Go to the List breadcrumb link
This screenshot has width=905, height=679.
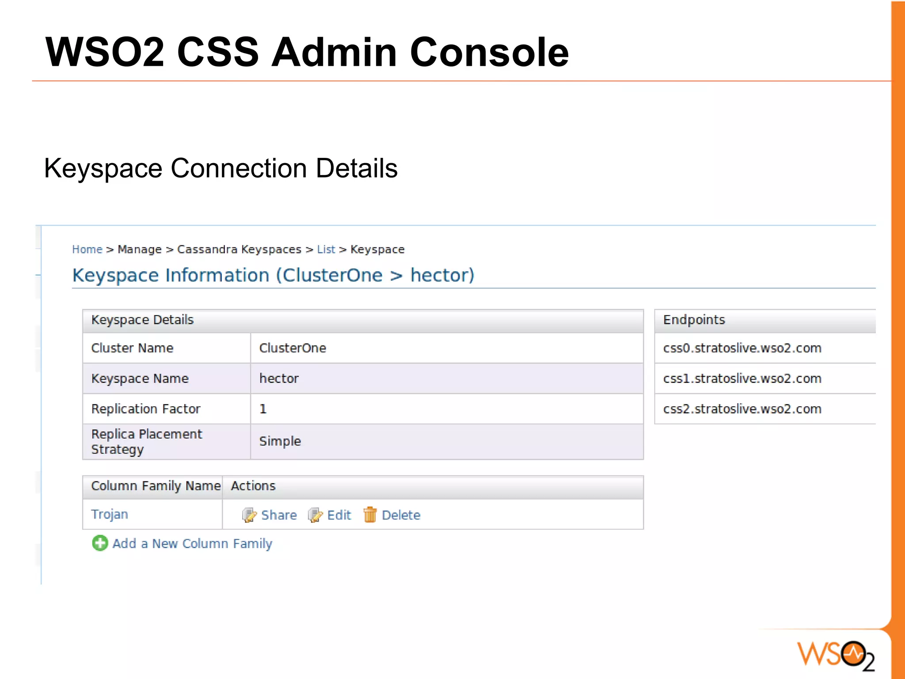pyautogui.click(x=326, y=249)
